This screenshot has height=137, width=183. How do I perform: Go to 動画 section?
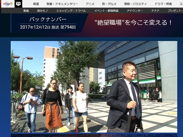[x=26, y=11]
